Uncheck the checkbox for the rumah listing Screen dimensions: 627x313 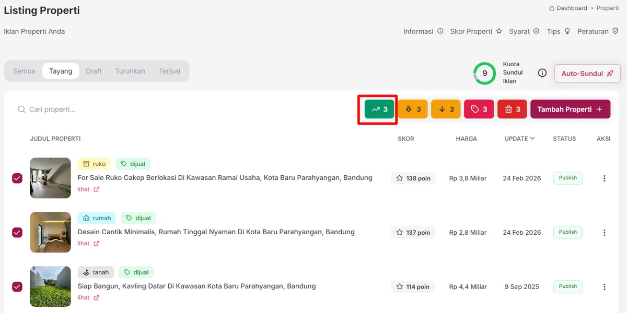click(17, 233)
